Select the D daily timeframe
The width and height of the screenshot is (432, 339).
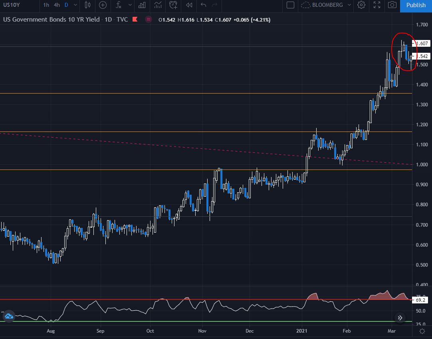66,5
